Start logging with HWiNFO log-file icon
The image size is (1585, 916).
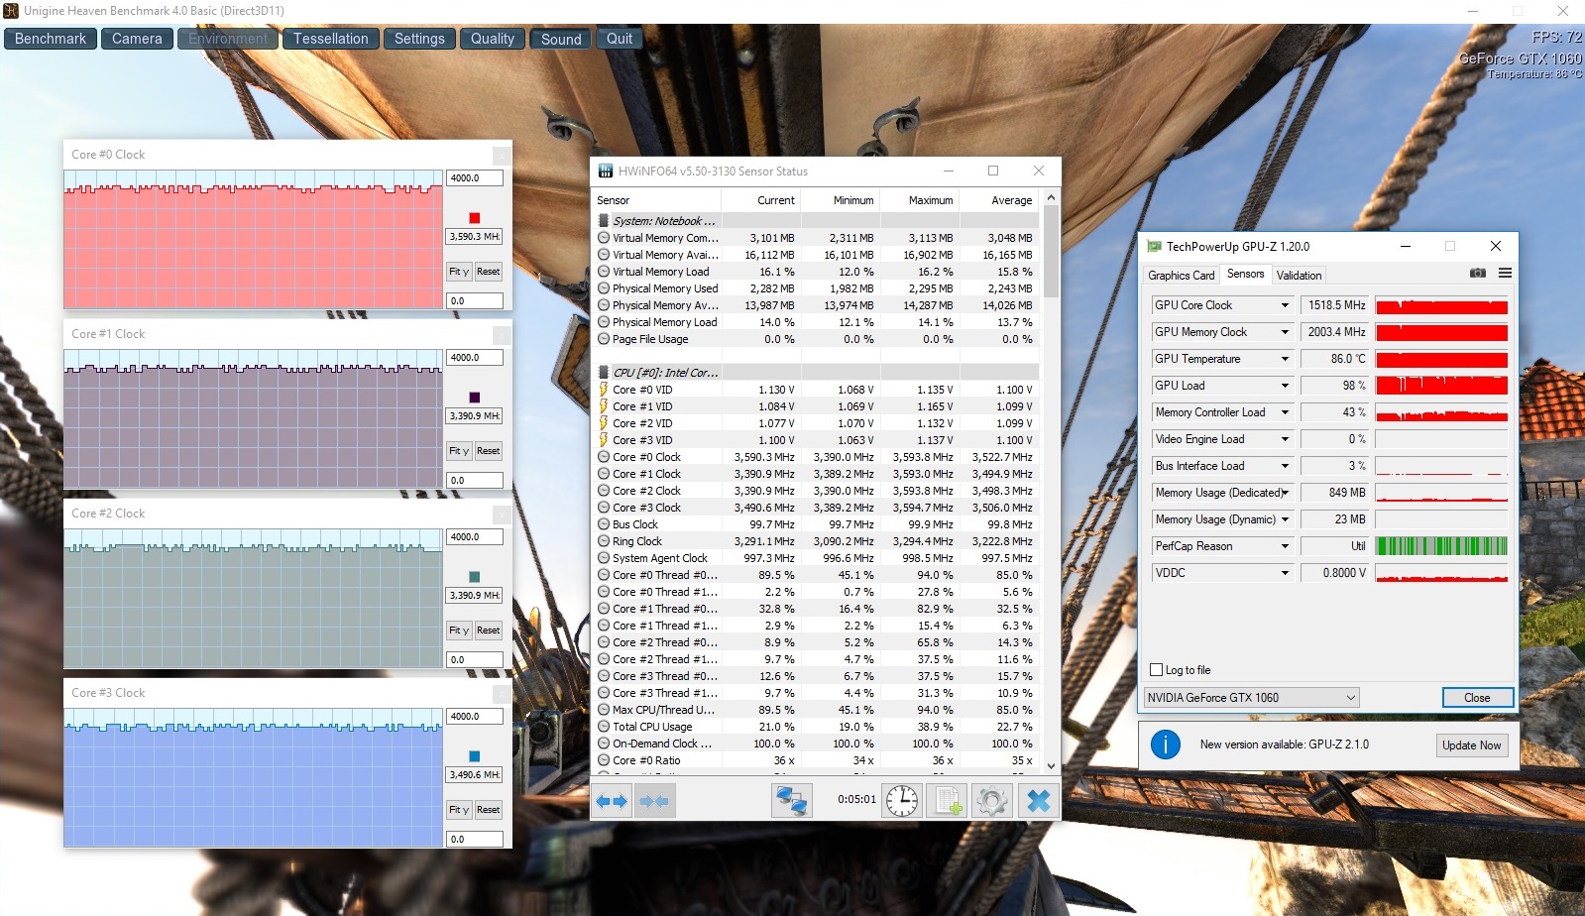947,801
